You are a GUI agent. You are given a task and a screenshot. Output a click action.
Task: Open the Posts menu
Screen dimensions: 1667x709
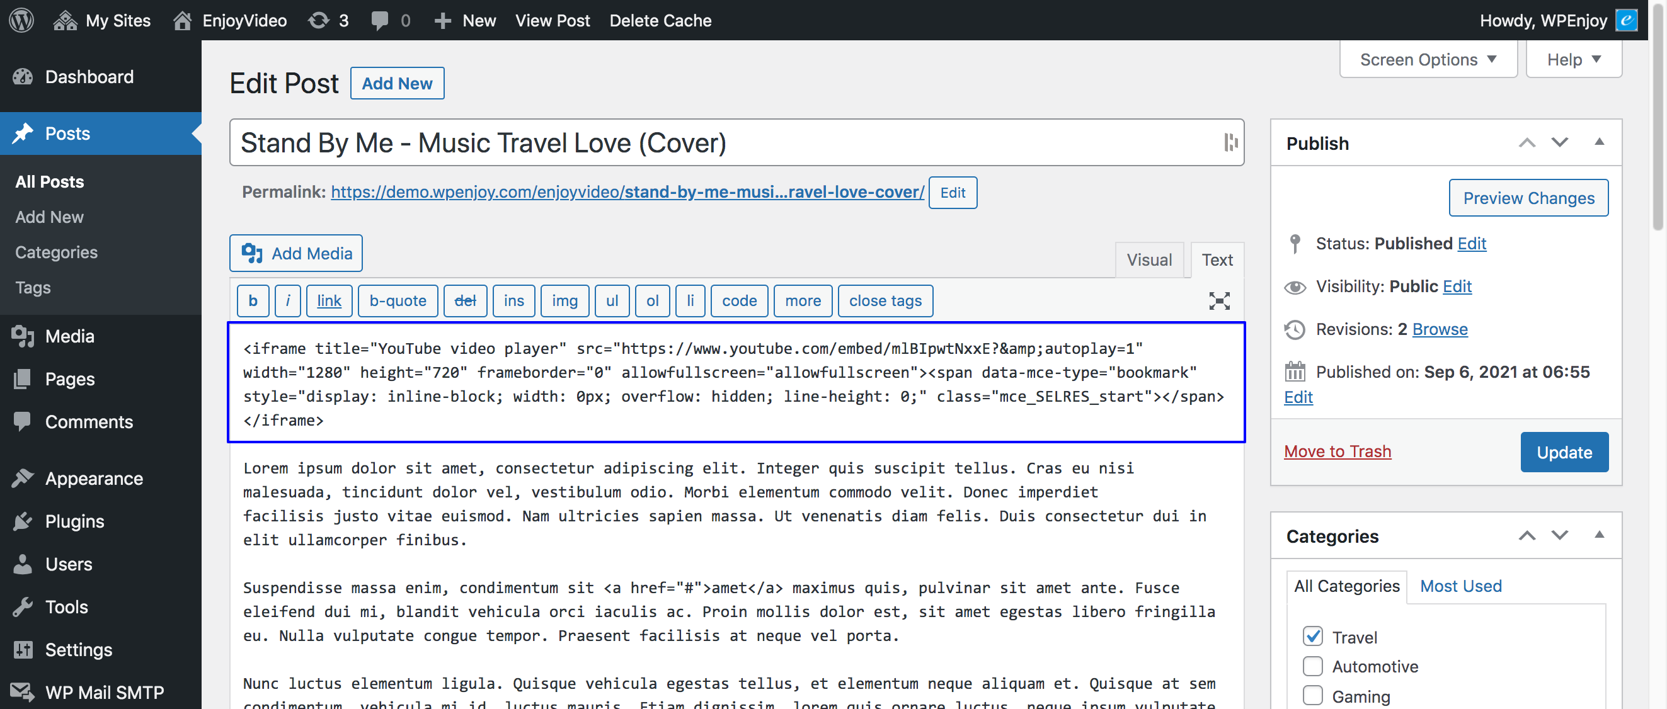100,133
